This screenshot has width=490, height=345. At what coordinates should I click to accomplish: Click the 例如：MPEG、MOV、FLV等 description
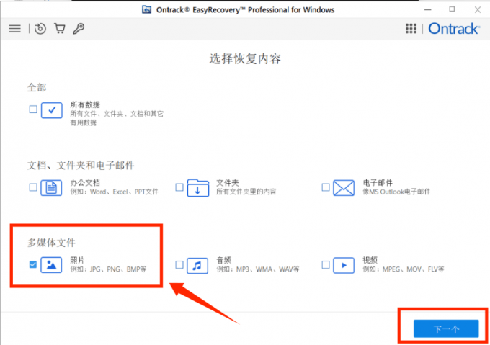tap(404, 269)
